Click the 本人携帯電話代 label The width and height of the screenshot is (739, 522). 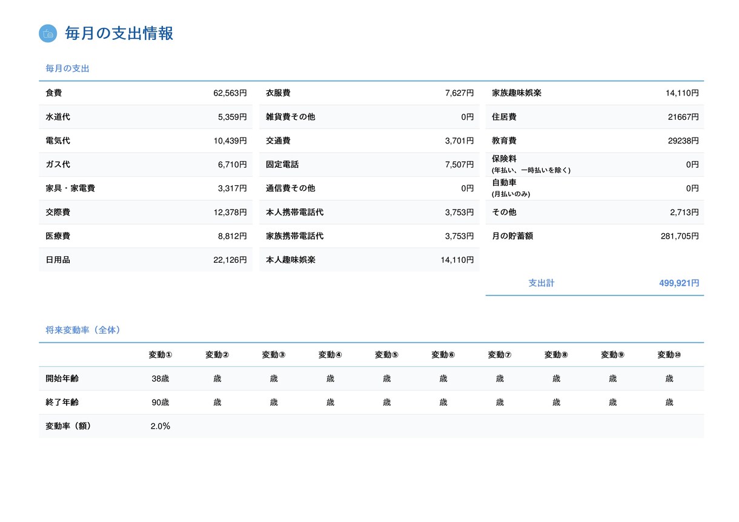click(295, 213)
